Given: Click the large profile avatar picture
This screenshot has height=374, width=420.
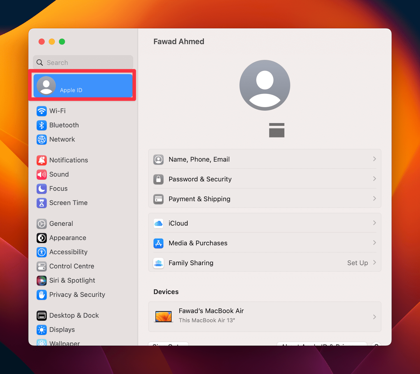Looking at the screenshot, I should coord(265,85).
